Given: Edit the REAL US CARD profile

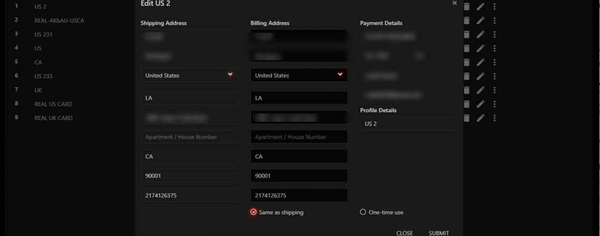Looking at the screenshot, I should coord(480,104).
